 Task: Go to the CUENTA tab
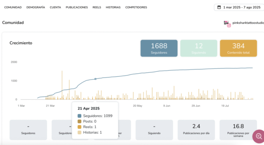[55, 8]
